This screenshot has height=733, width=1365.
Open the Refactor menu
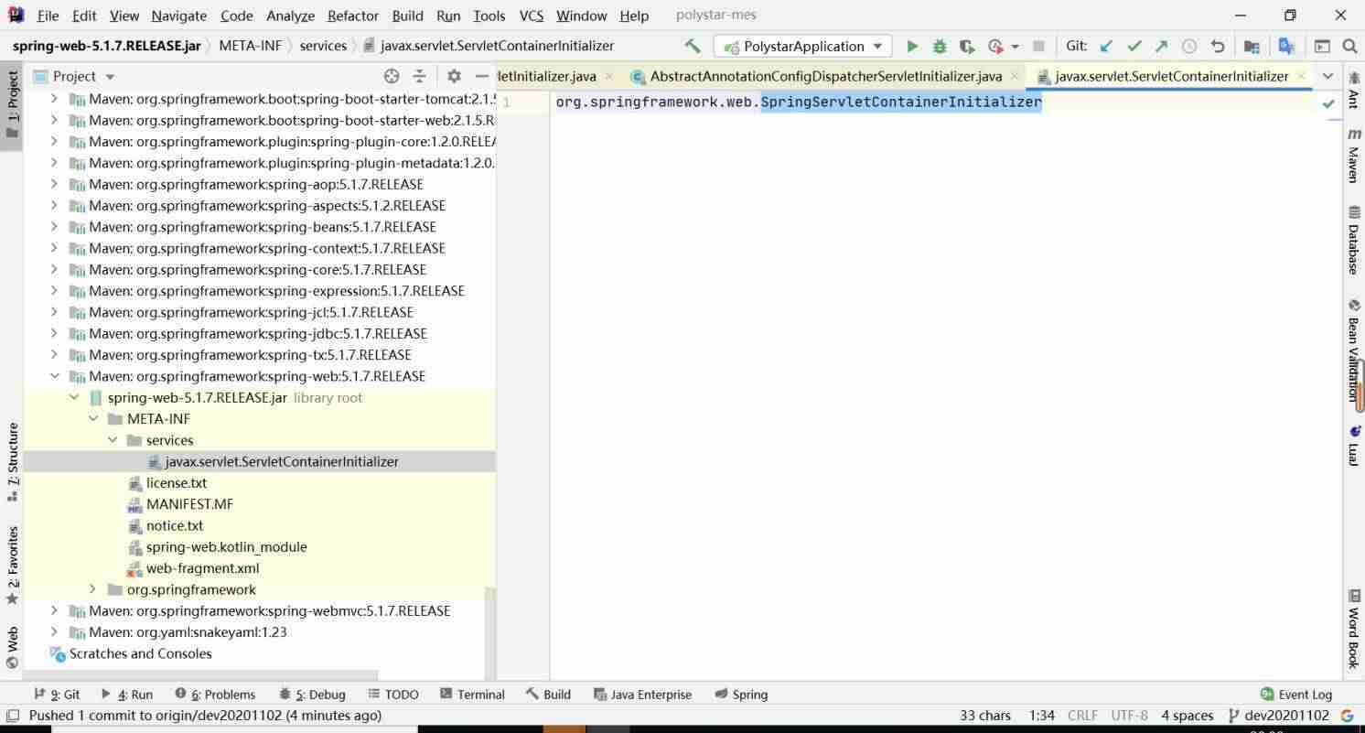tap(353, 16)
